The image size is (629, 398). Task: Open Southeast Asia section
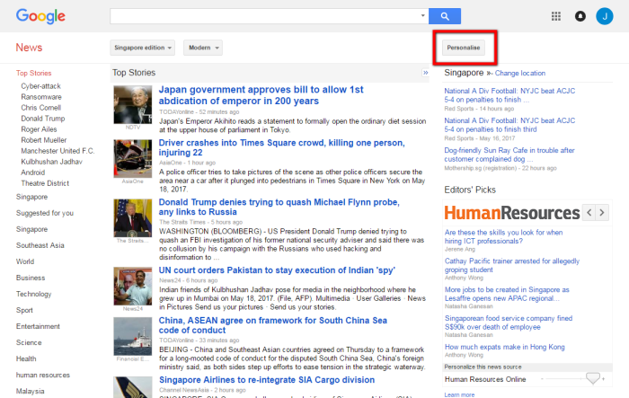click(40, 245)
